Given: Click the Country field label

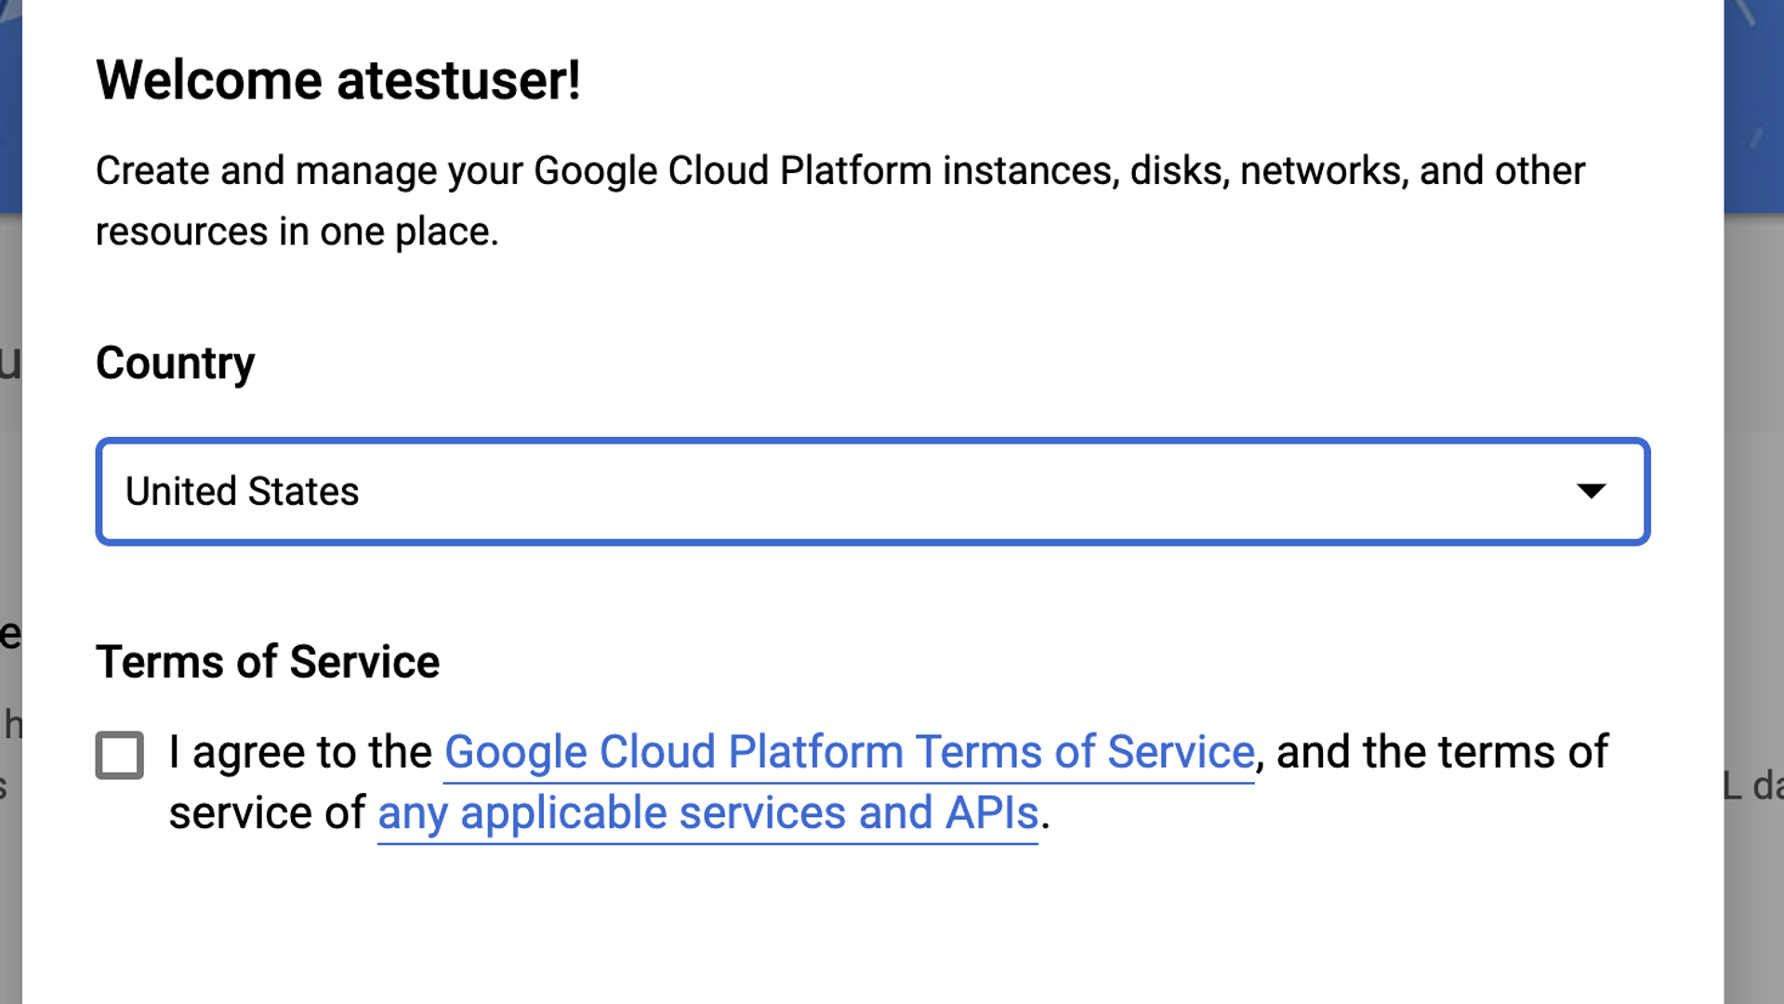Looking at the screenshot, I should [175, 363].
